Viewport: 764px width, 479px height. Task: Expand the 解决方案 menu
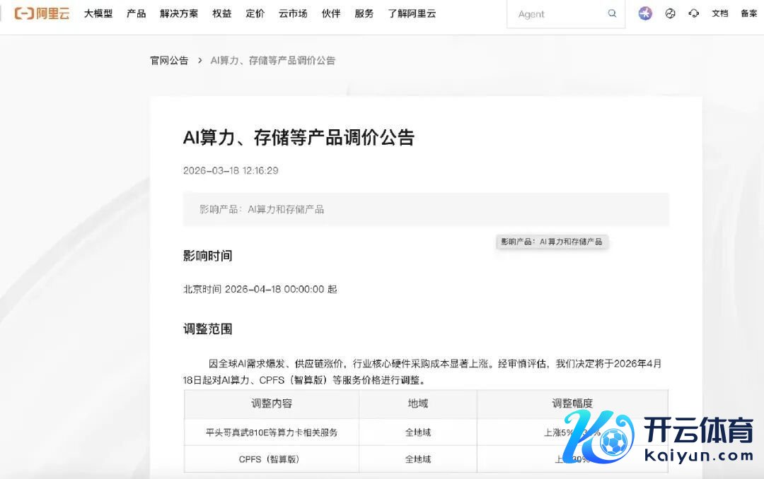(179, 13)
